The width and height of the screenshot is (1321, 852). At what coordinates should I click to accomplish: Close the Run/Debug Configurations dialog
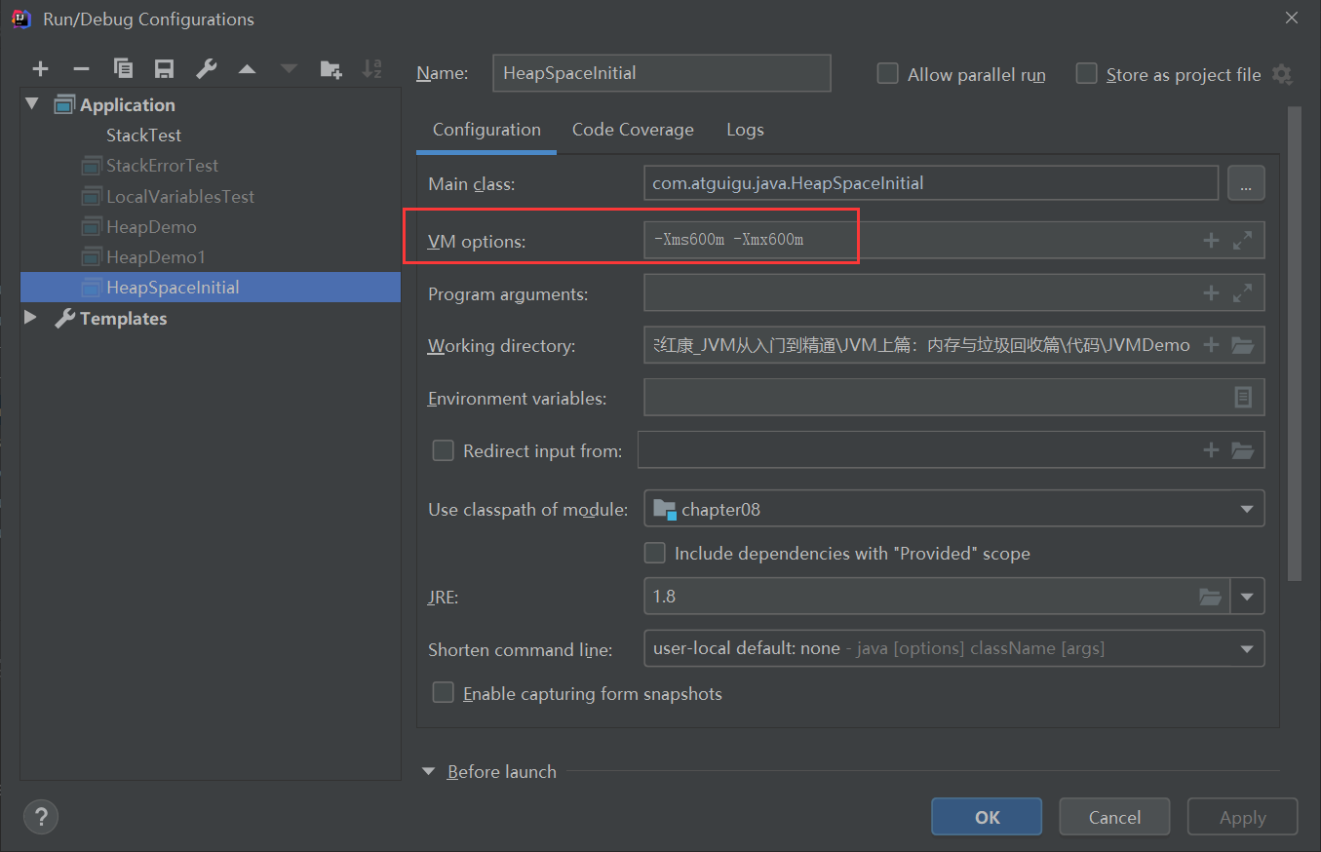coord(1292,18)
